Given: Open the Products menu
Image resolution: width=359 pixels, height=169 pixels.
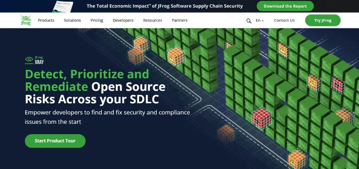Looking at the screenshot, I should coord(46,20).
